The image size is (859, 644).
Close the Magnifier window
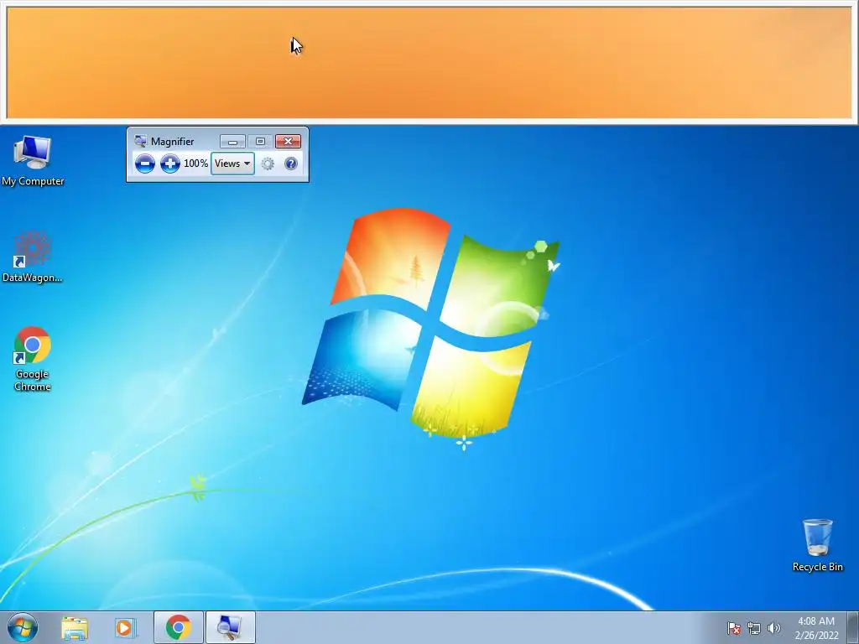[x=289, y=142]
